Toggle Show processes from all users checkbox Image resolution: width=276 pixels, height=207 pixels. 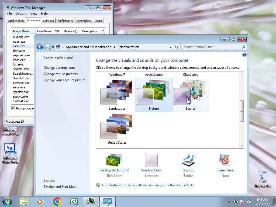[x=13, y=108]
